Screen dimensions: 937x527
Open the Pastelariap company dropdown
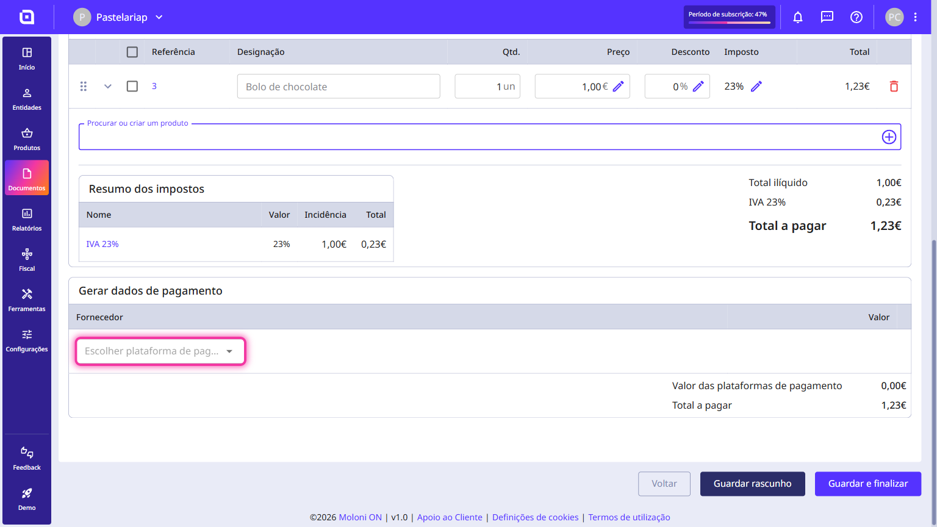(118, 17)
